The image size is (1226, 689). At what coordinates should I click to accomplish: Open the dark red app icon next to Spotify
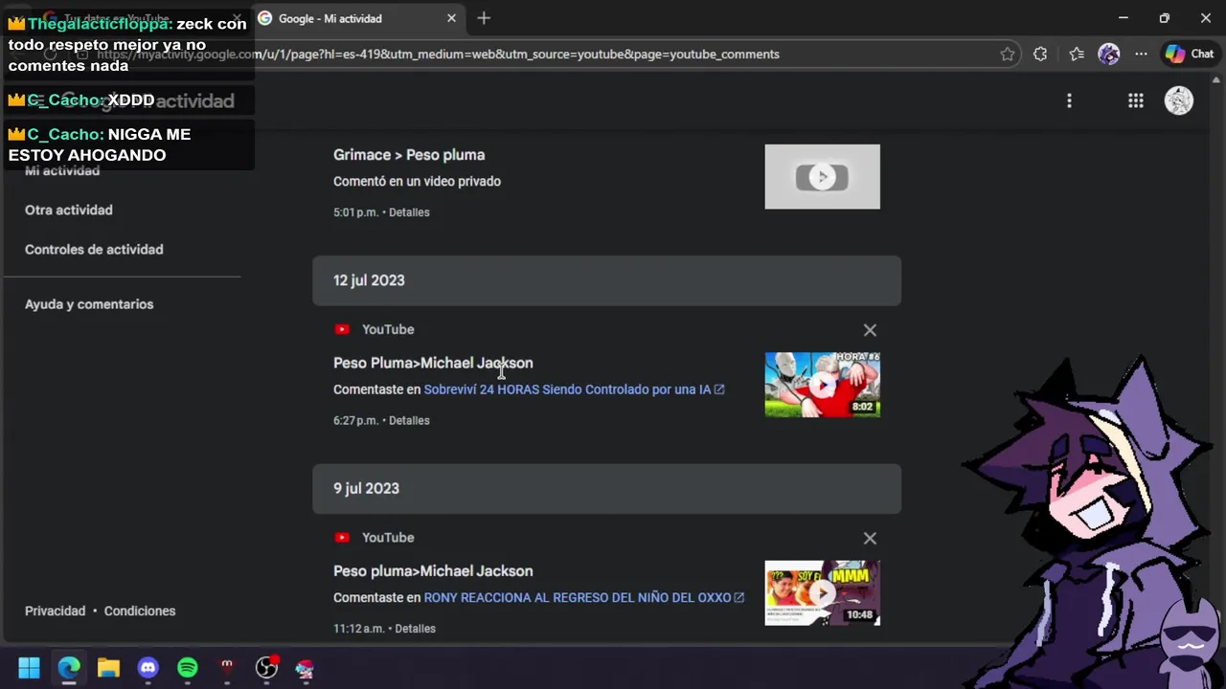click(227, 668)
